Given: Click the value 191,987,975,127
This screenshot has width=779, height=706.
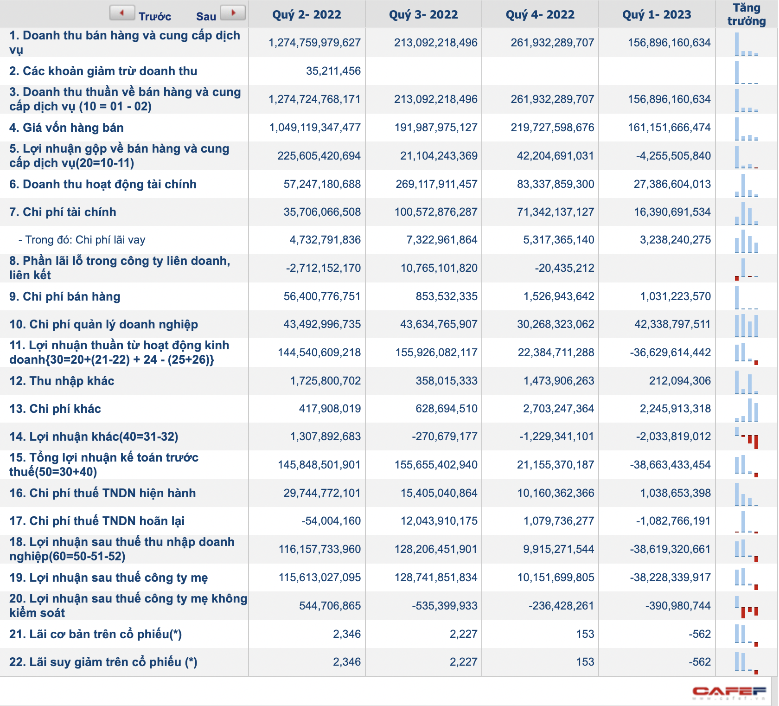Looking at the screenshot, I should pyautogui.click(x=436, y=128).
